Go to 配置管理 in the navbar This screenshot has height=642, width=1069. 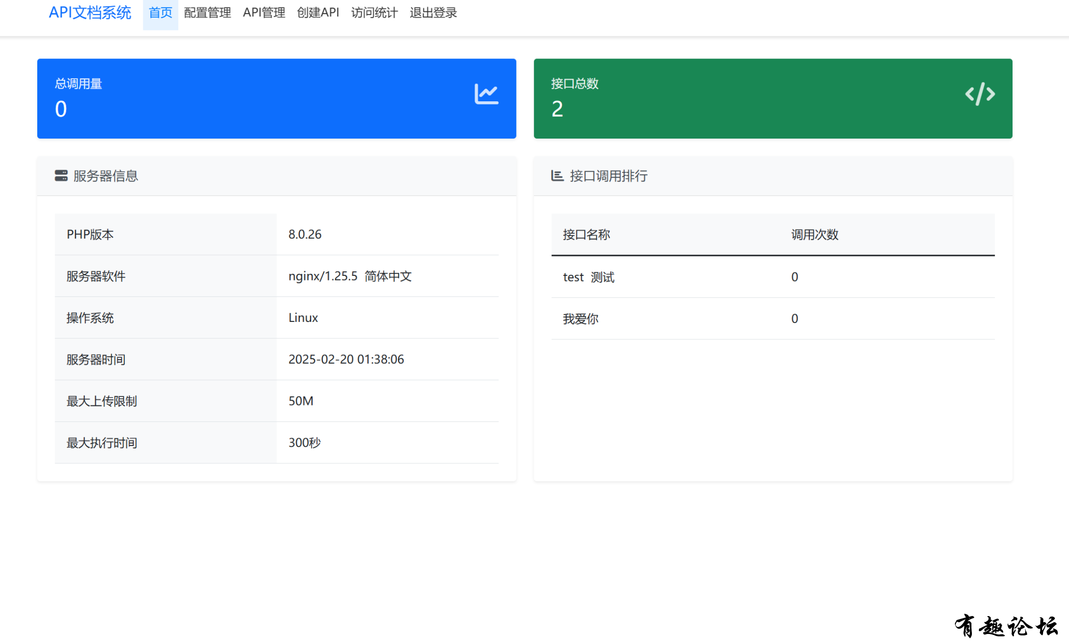pos(207,13)
